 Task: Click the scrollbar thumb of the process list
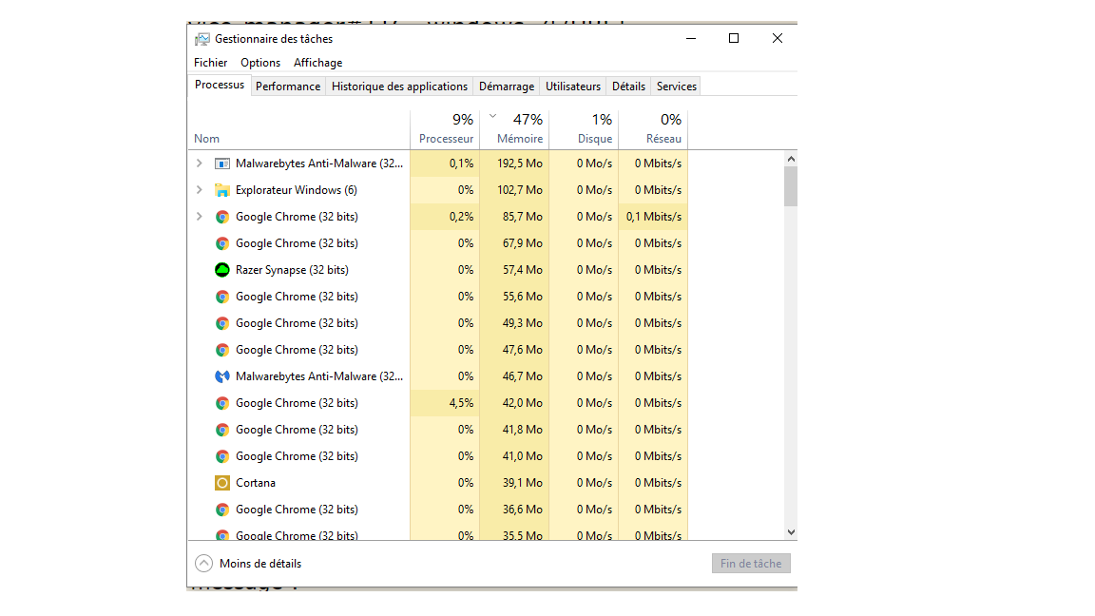tap(791, 186)
